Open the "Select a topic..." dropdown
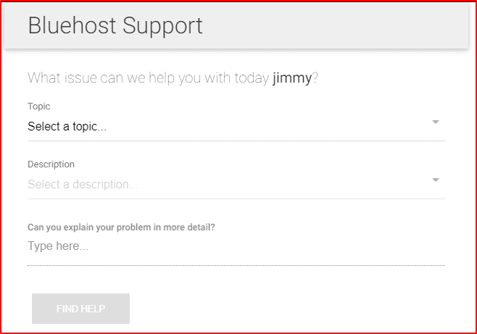 (217, 127)
